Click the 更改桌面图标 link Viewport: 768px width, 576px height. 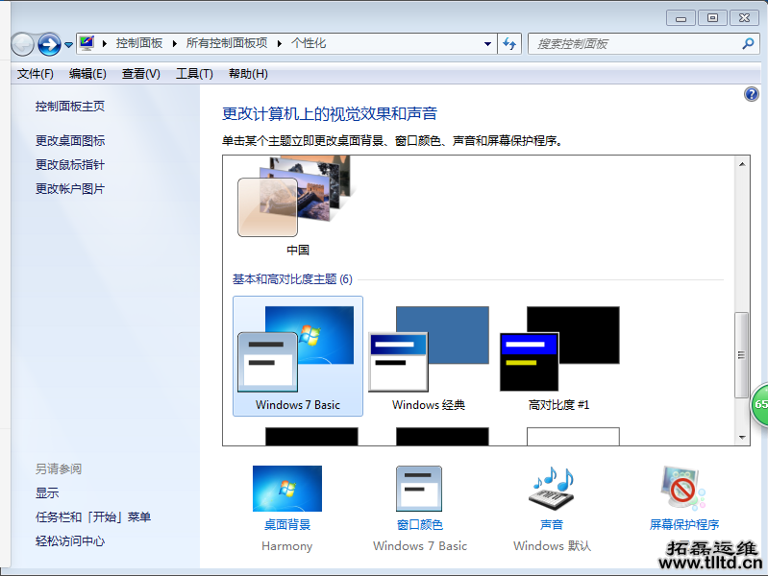70,140
